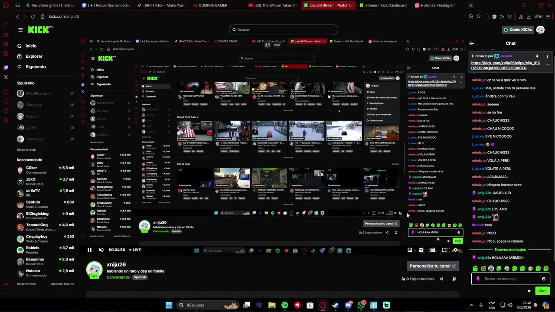Focus the Buscar search field
Screen dimensions: 555x312
click(x=284, y=30)
